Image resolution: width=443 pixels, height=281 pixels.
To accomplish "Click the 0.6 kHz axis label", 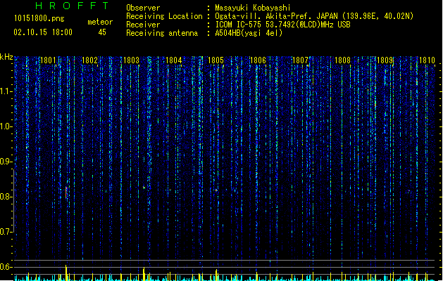I will tap(6, 267).
